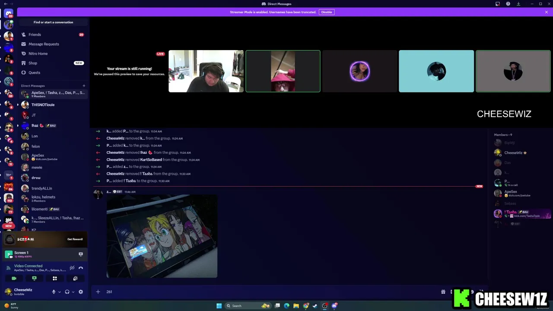Launch Microsoft Edge from taskbar

tap(286, 306)
